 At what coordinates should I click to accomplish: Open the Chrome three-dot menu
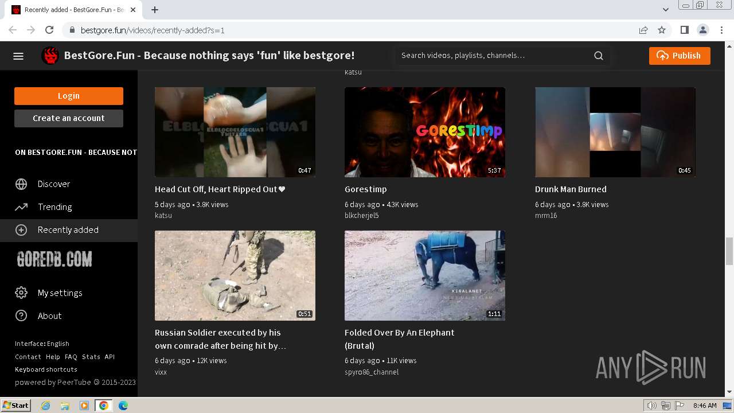click(x=721, y=30)
